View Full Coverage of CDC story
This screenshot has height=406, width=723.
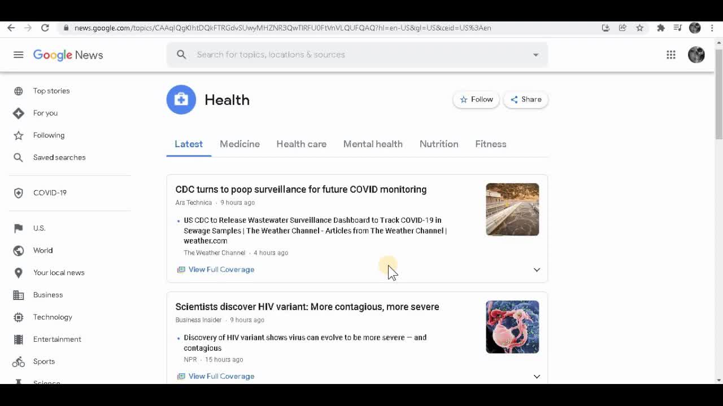click(216, 270)
